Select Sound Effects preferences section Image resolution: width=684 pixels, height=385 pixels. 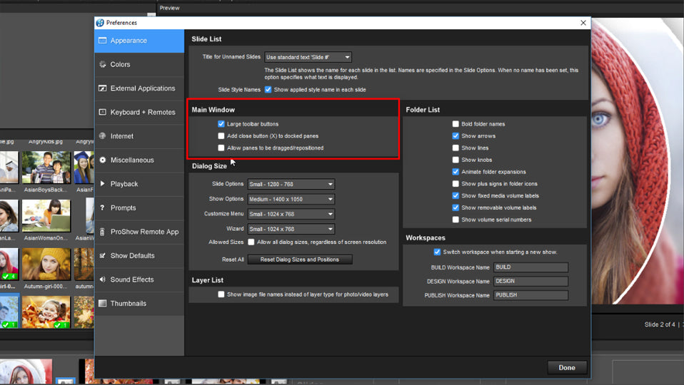click(x=139, y=279)
